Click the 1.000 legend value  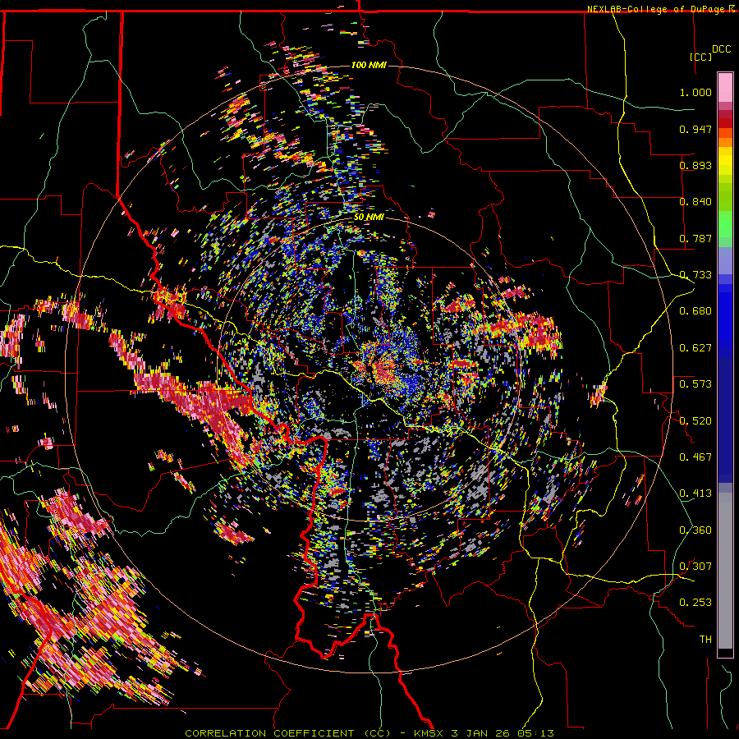[695, 92]
